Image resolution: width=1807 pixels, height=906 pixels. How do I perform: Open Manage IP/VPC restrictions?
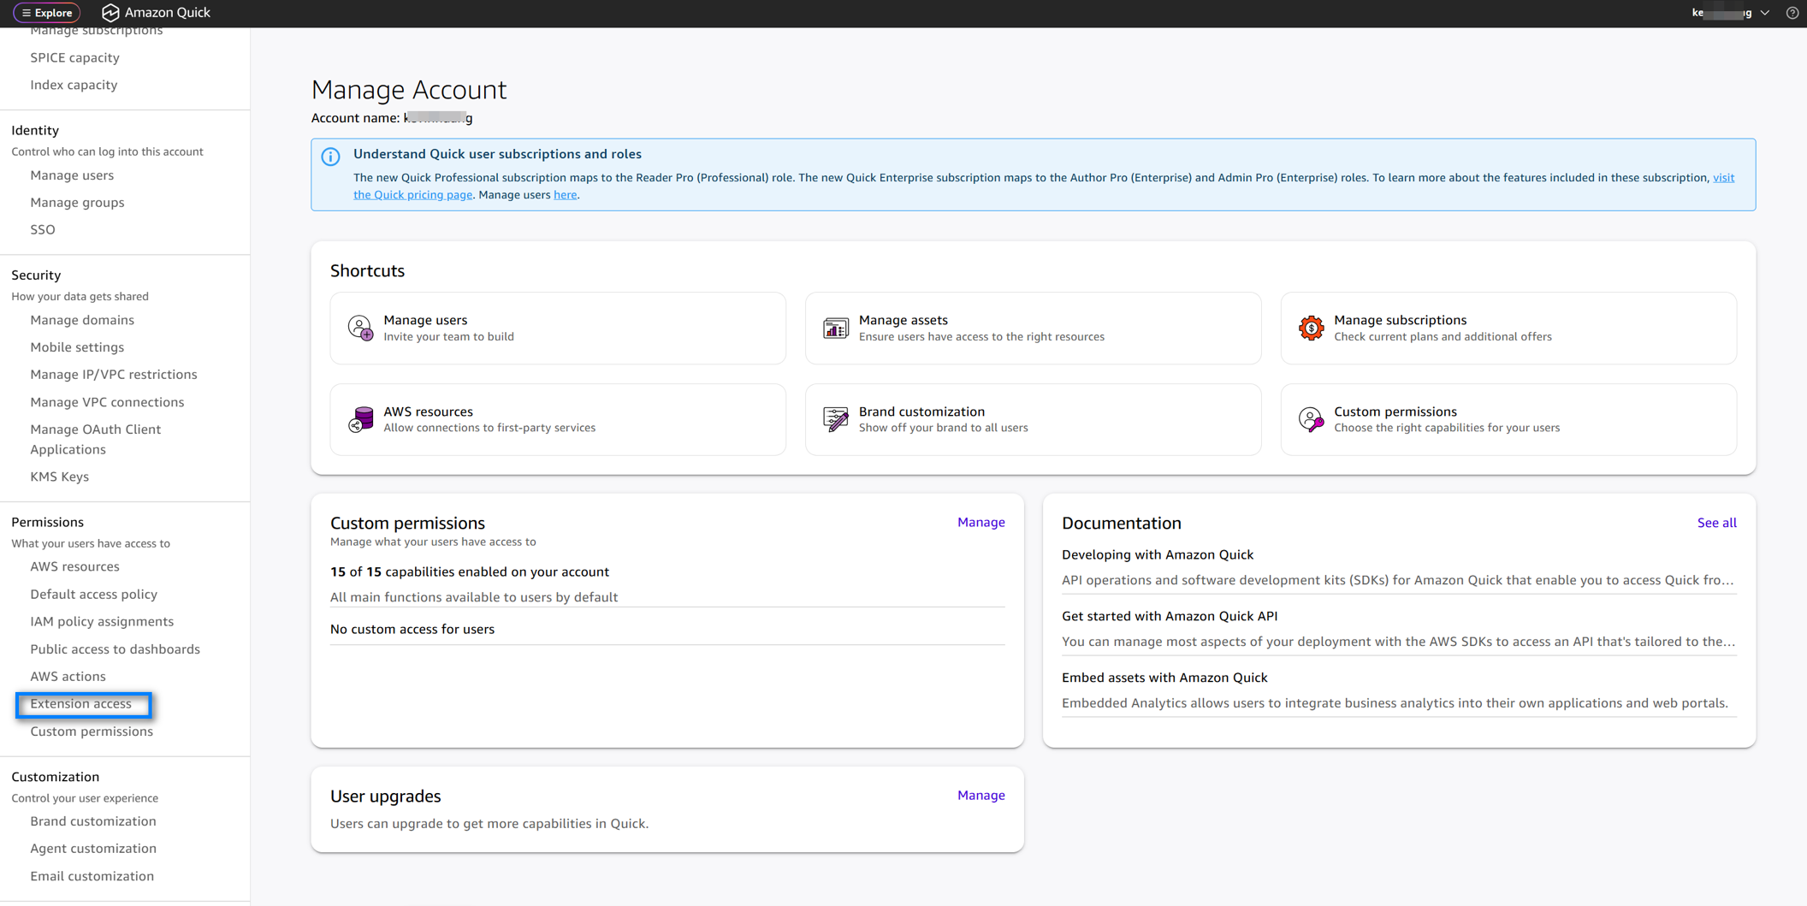[x=114, y=375]
